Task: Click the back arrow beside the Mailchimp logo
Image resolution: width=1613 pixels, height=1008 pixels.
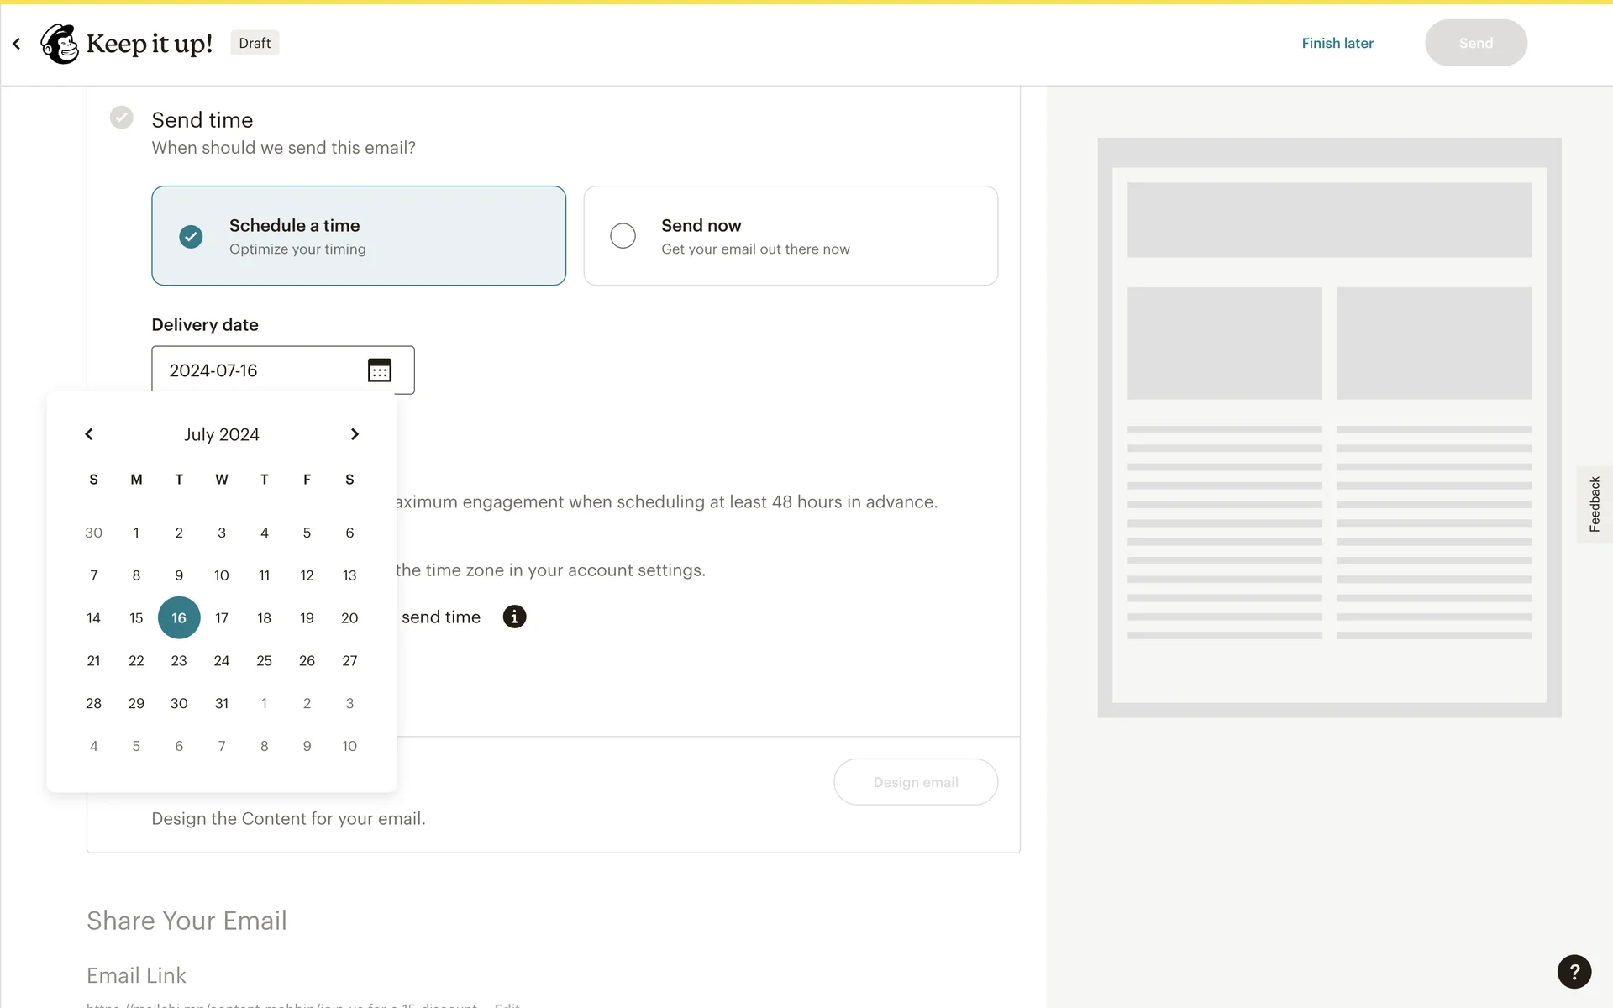Action: (17, 44)
